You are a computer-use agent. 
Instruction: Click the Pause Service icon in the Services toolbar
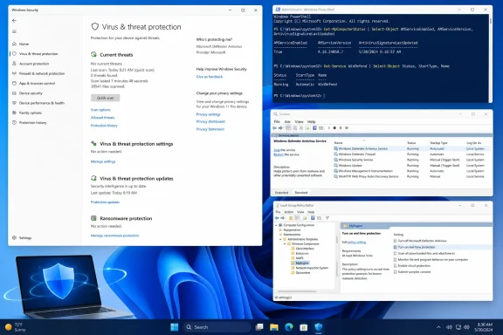[341, 128]
